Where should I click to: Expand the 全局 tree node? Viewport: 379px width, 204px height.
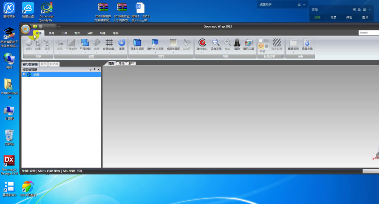pos(24,74)
